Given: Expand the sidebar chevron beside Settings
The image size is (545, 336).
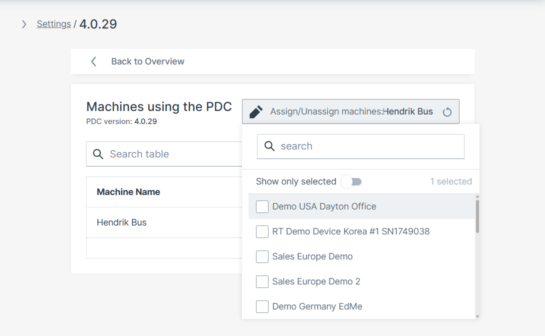Looking at the screenshot, I should point(24,24).
